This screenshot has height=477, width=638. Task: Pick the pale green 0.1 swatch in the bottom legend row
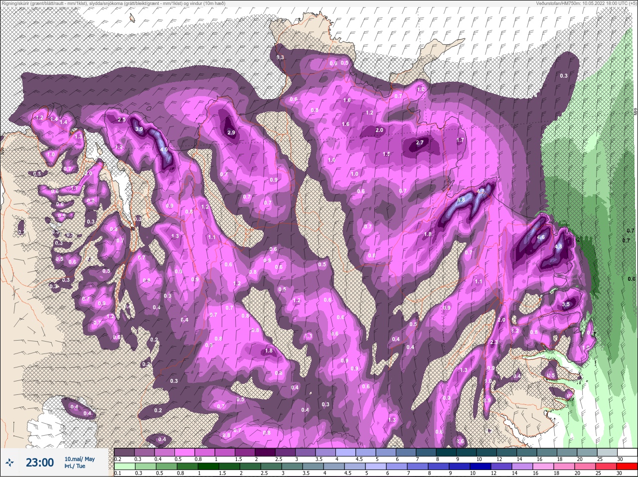coord(125,466)
